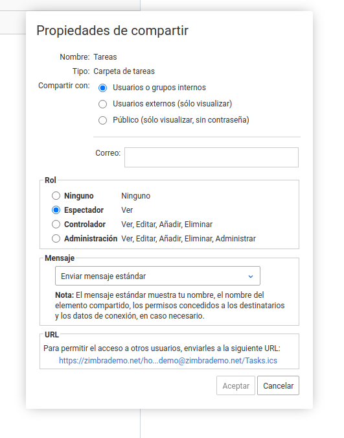Select 'Usuarios o grupos internos' sharing option
This screenshot has width=344, height=438.
coord(102,88)
